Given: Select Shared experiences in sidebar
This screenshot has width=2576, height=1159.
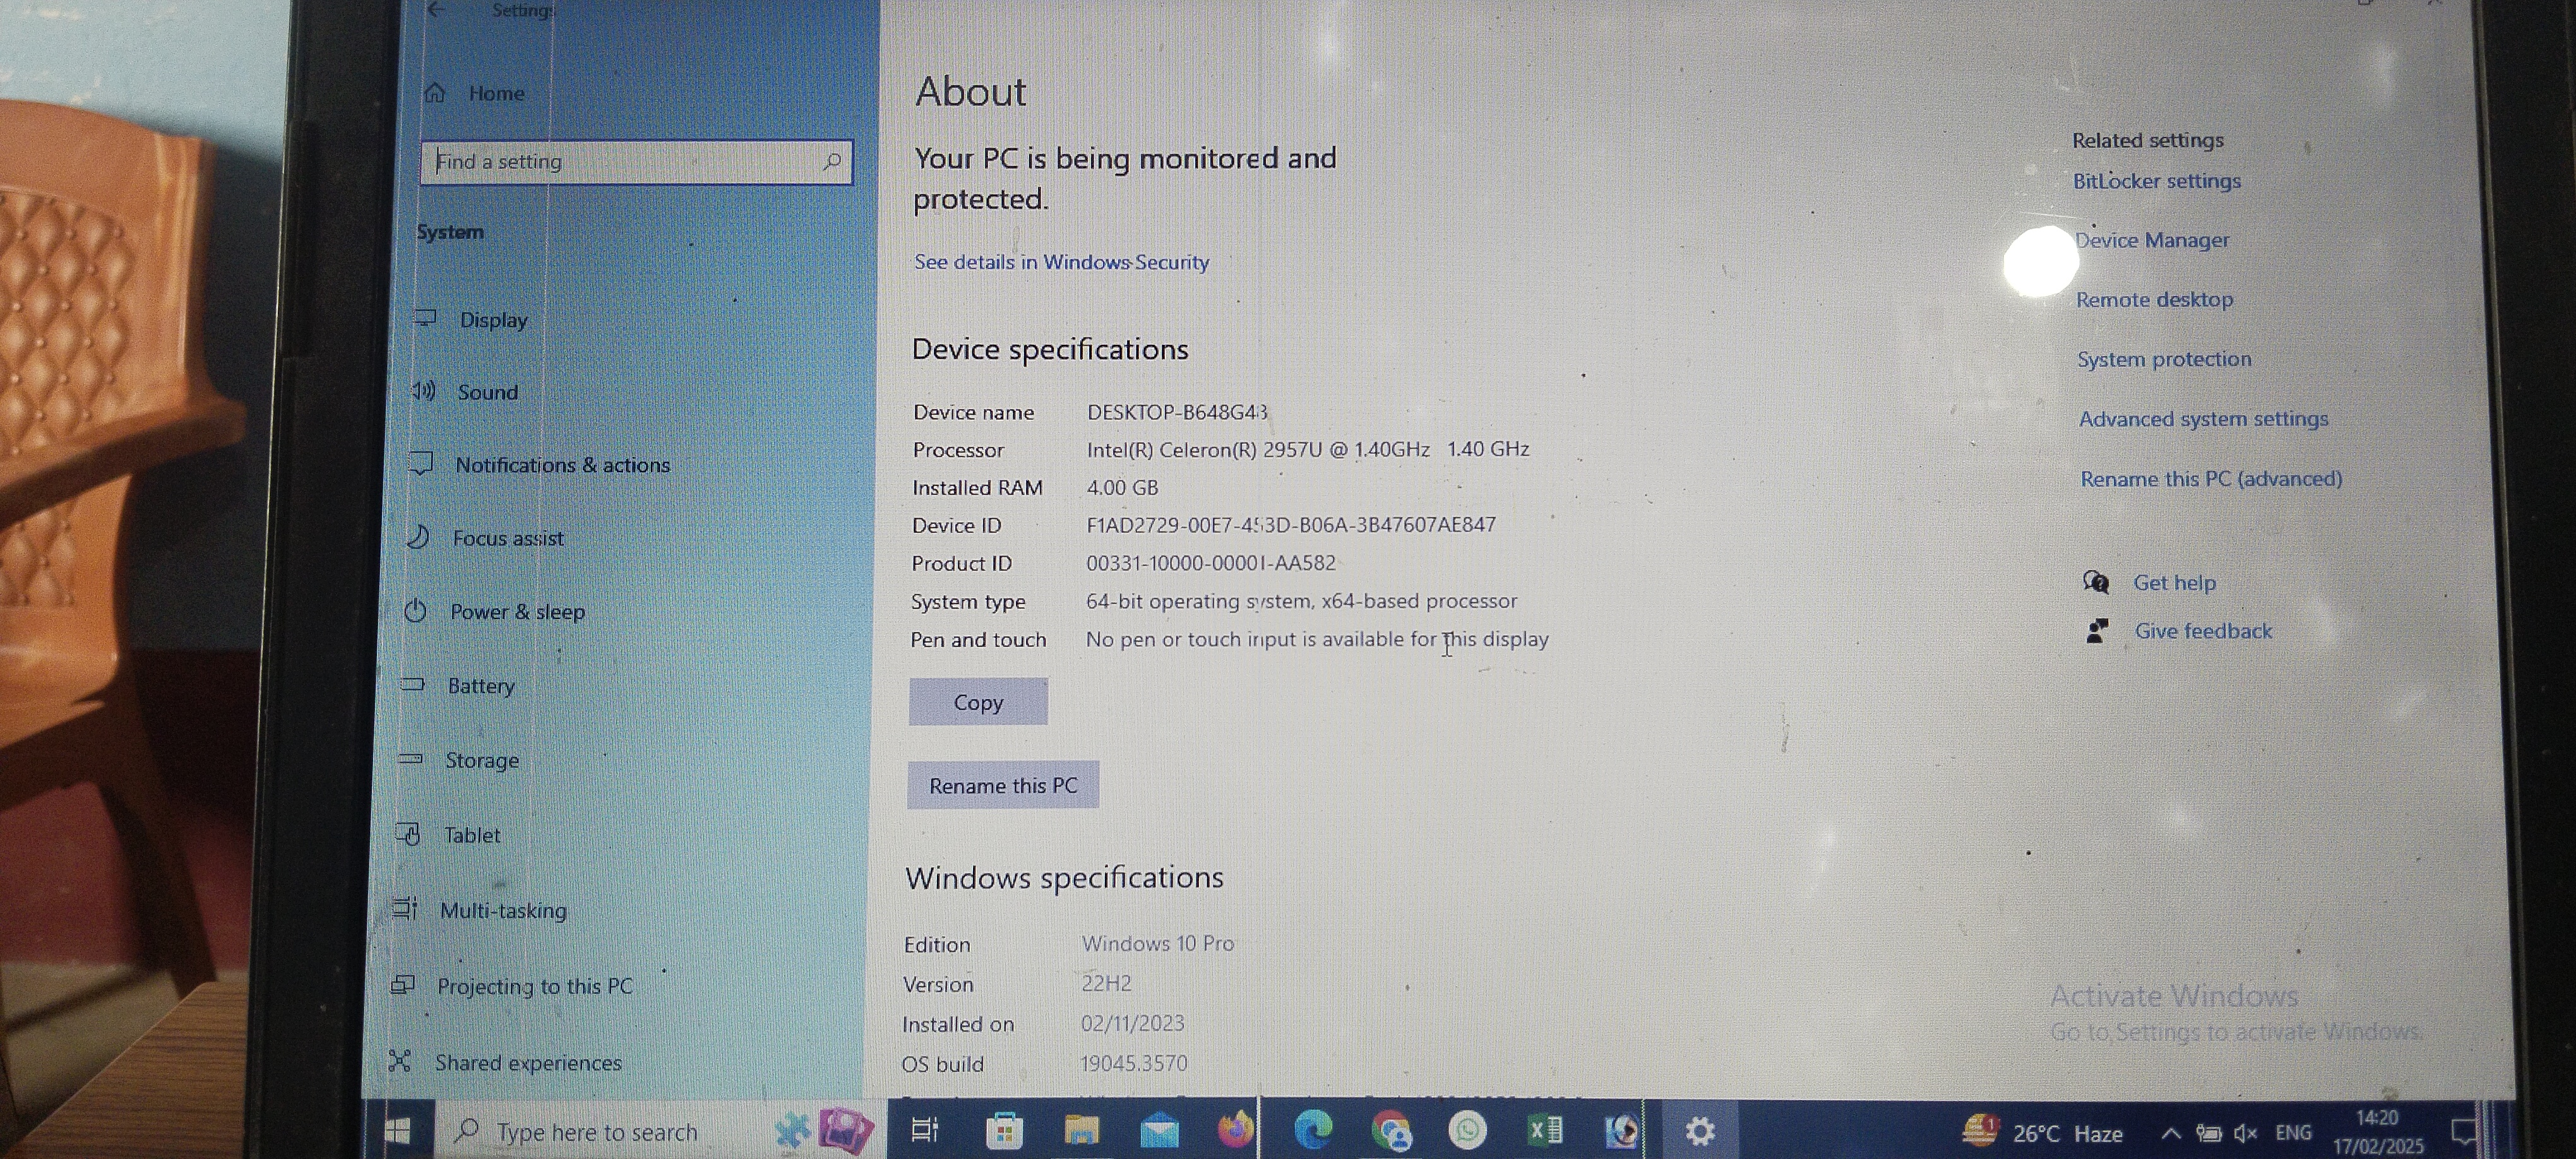Looking at the screenshot, I should (x=505, y=1063).
